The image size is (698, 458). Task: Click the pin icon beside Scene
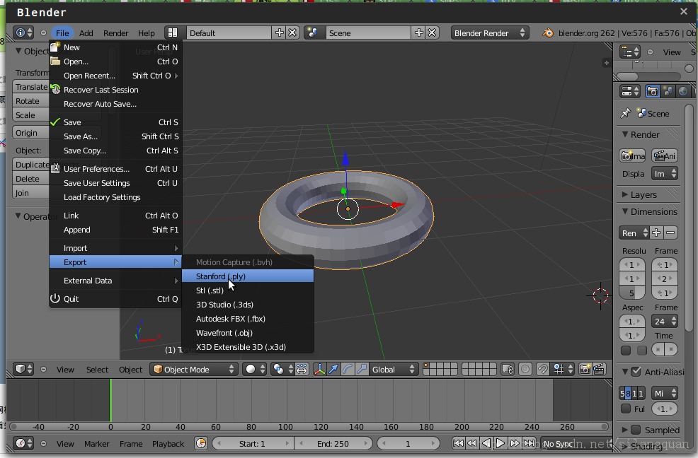(625, 113)
